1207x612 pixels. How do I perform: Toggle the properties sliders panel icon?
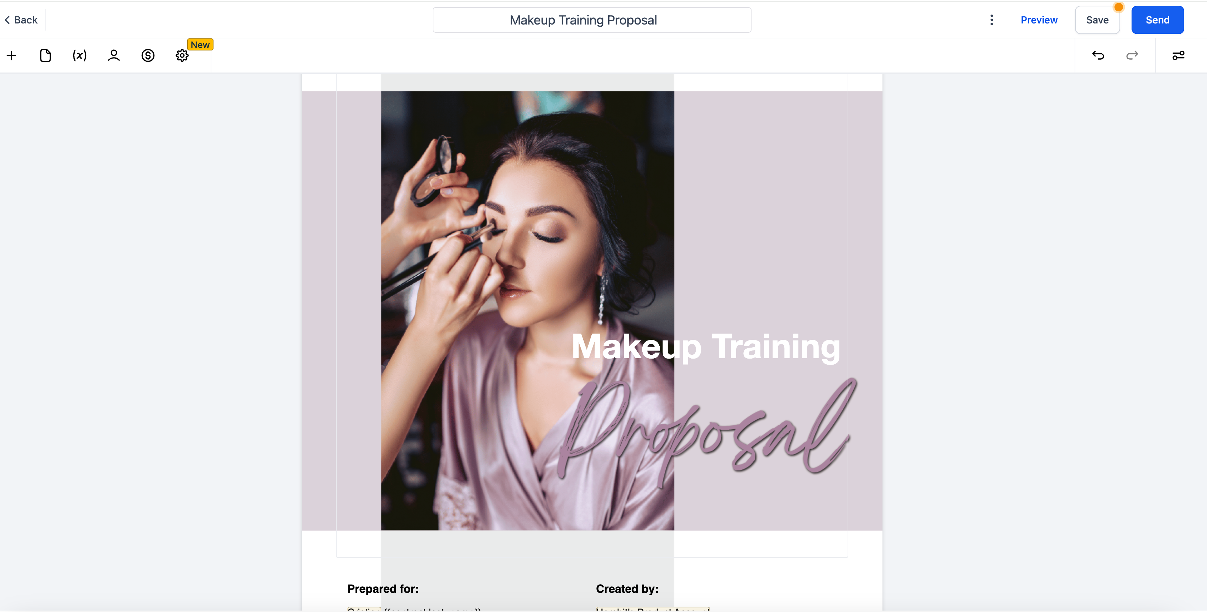coord(1179,56)
